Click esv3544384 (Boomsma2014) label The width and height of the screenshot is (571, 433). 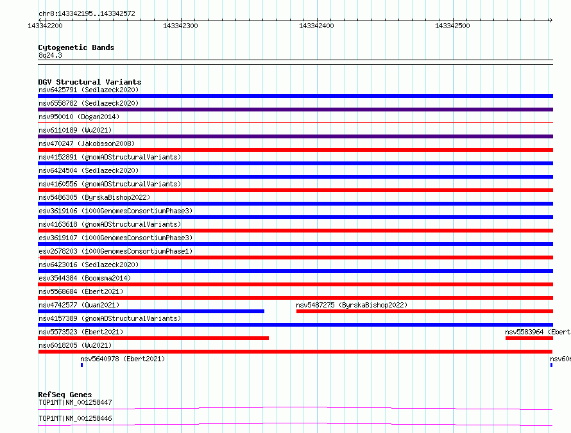tap(85, 278)
